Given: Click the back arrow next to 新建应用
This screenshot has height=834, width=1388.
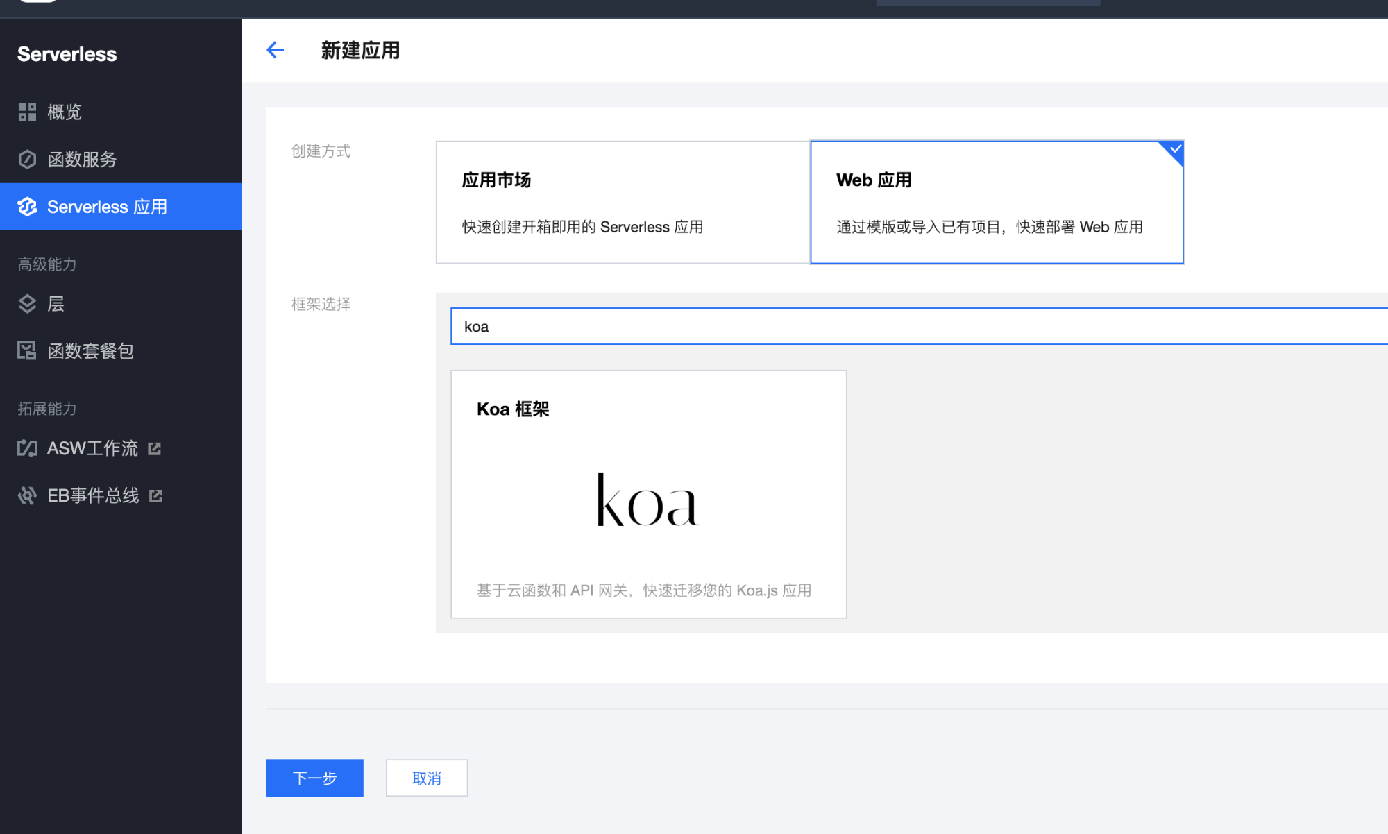Looking at the screenshot, I should coord(276,50).
